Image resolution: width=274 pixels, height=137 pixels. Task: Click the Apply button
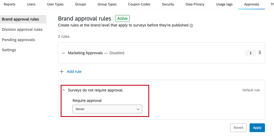(257, 128)
